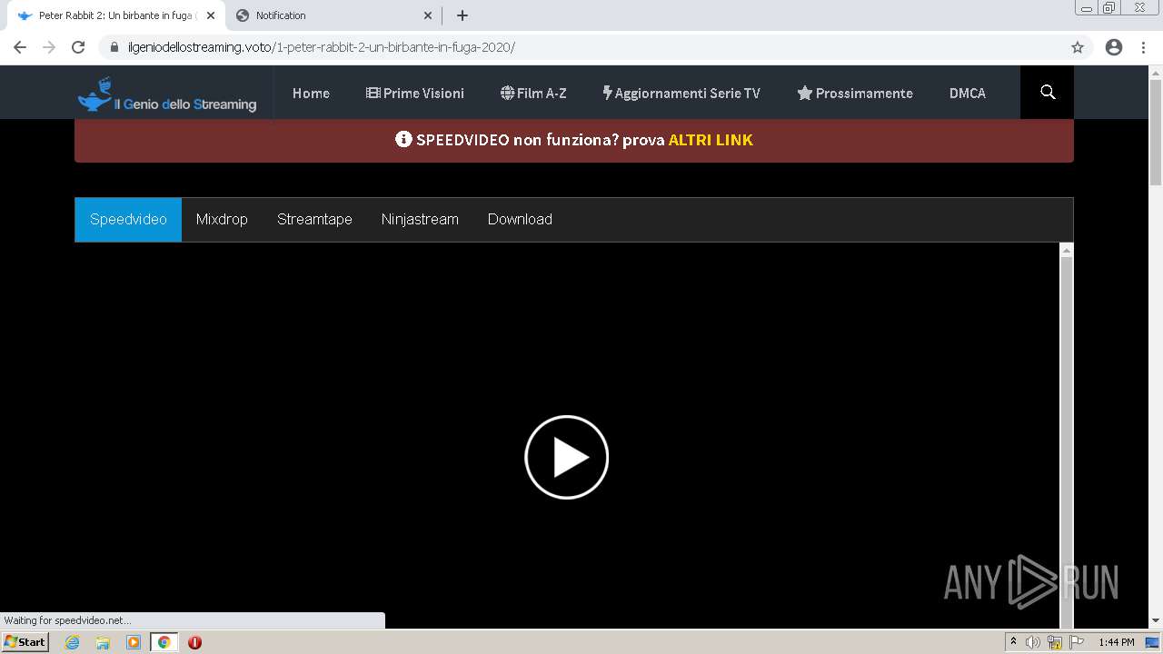Click the Action Center flag tray icon
The height and width of the screenshot is (654, 1163).
tap(1077, 642)
